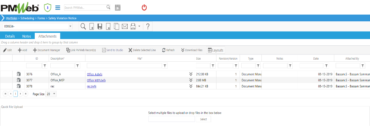This screenshot has height=126, width=370.
Task: Click the help question mark icon
Action: point(148,26)
